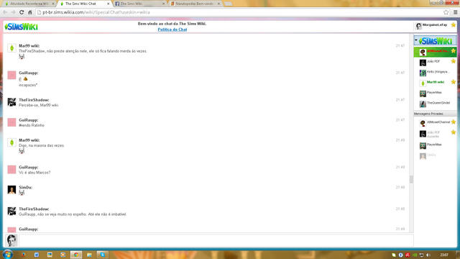Open File Explorer from the taskbar
The height and width of the screenshot is (259, 460).
(x=89, y=255)
